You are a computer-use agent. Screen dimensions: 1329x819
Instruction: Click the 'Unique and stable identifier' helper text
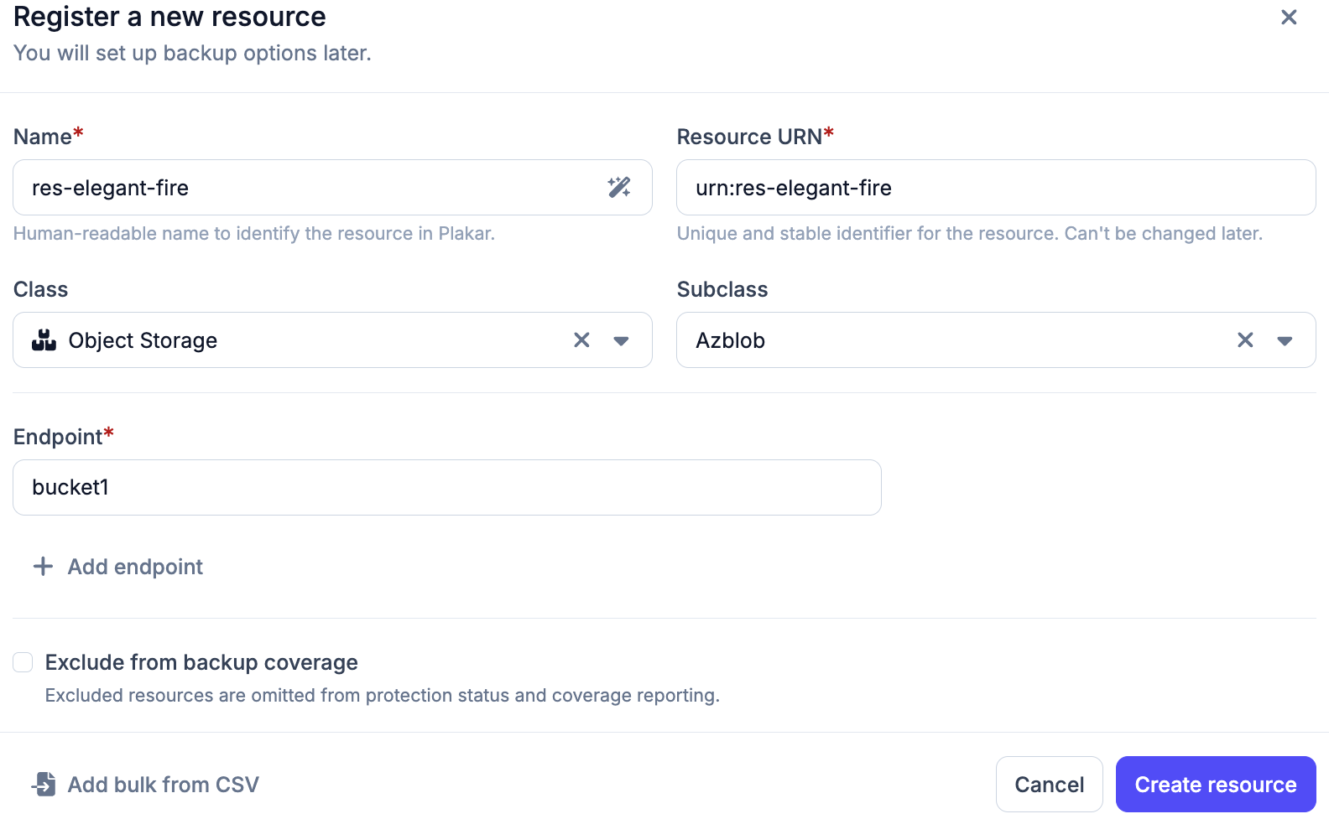(x=970, y=233)
